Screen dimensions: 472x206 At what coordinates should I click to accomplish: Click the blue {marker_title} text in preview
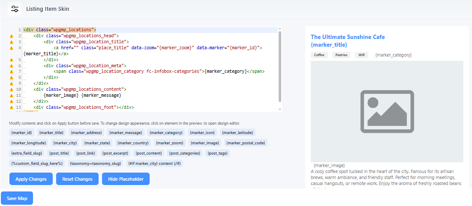click(x=329, y=45)
